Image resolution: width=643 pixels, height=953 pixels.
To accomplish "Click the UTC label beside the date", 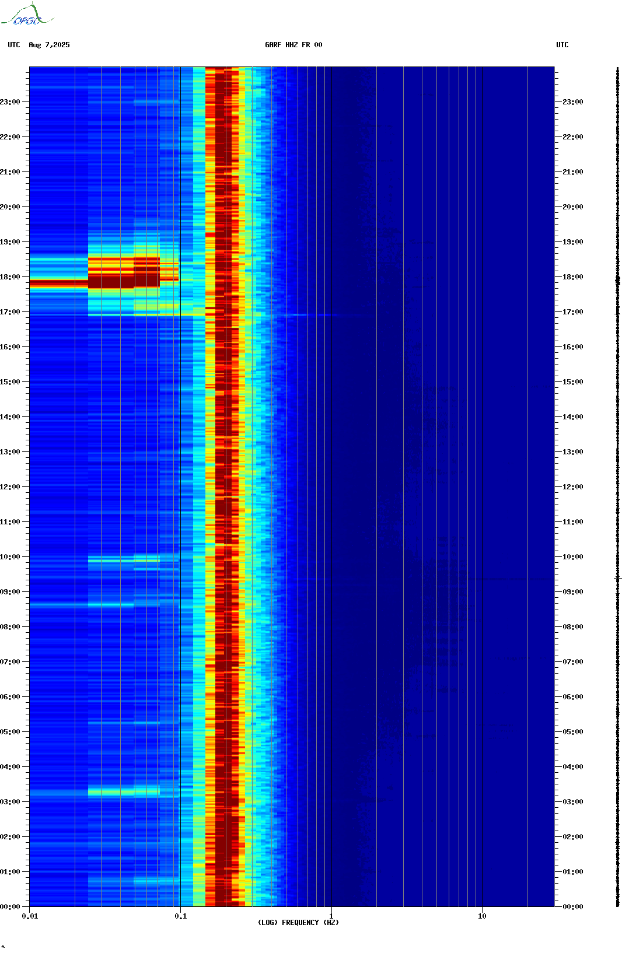I will point(14,45).
